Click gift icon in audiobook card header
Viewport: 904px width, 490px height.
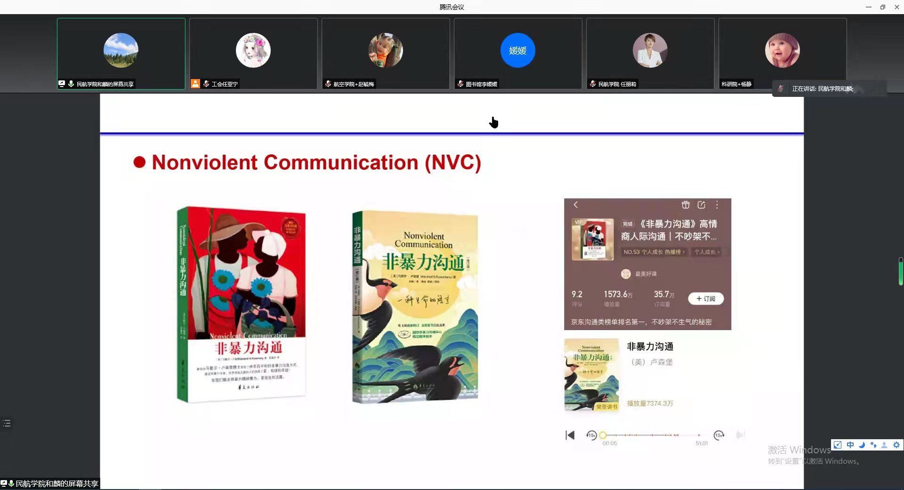(x=686, y=205)
